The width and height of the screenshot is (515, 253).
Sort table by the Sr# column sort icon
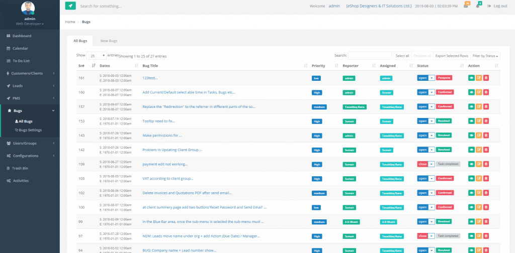coord(94,66)
